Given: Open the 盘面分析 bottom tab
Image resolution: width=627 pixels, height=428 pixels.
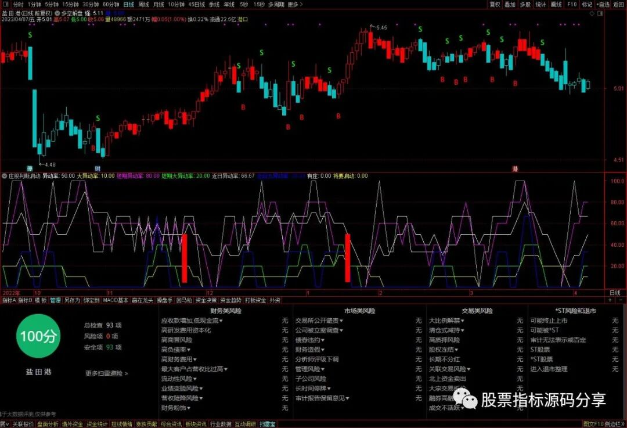Looking at the screenshot, I should click(48, 424).
